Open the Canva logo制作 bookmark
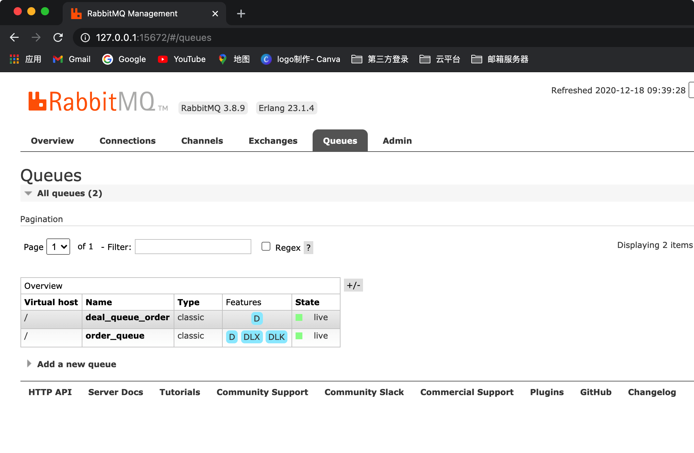694x453 pixels. tap(301, 59)
